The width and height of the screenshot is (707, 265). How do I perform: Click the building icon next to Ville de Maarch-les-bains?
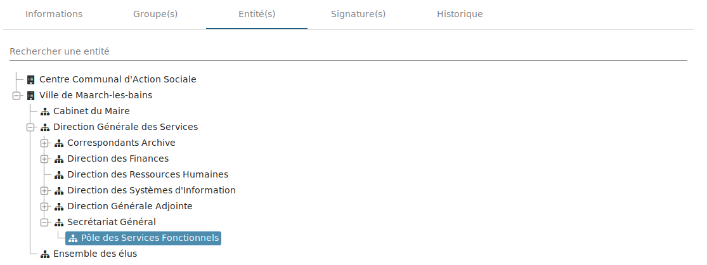(30, 96)
